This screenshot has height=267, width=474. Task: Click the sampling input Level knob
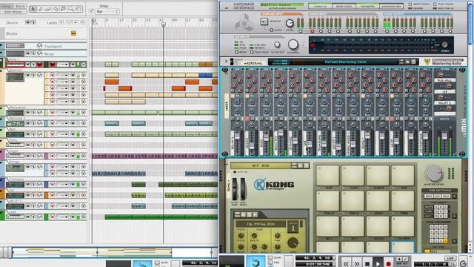click(290, 23)
